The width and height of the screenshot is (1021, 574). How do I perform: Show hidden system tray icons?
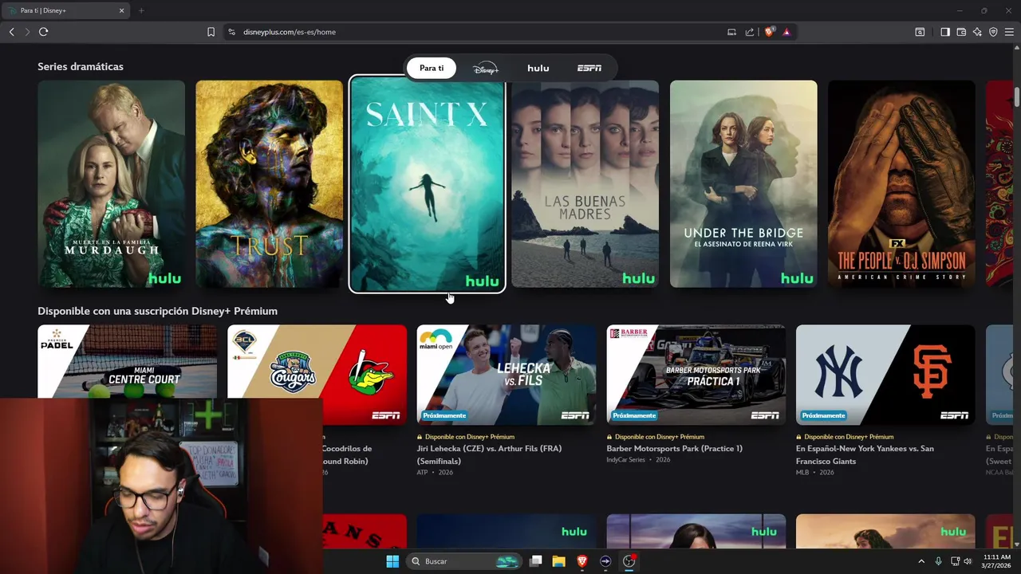(921, 561)
